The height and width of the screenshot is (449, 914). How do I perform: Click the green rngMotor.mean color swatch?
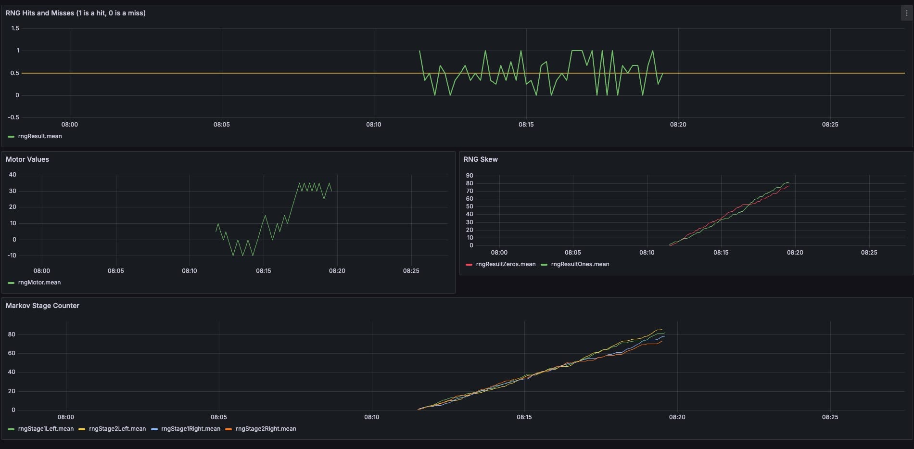(x=11, y=283)
